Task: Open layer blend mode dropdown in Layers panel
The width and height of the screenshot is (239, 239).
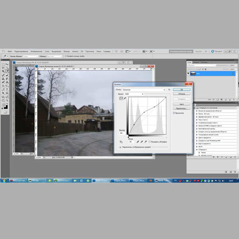Action: click(202, 65)
